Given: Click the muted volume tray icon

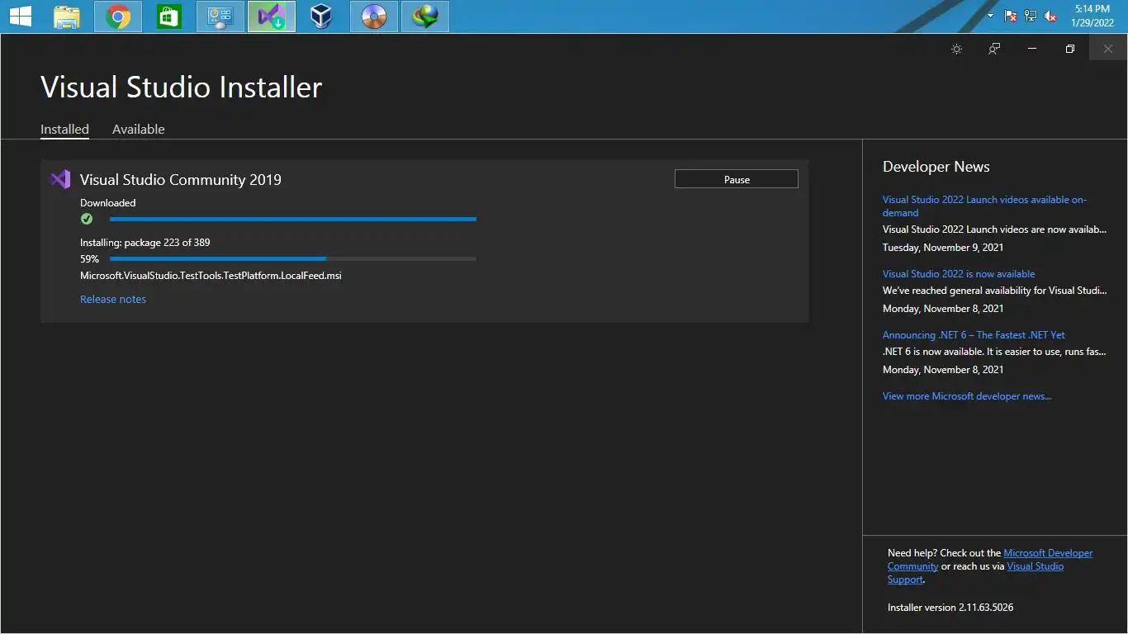Looking at the screenshot, I should click(x=1050, y=16).
